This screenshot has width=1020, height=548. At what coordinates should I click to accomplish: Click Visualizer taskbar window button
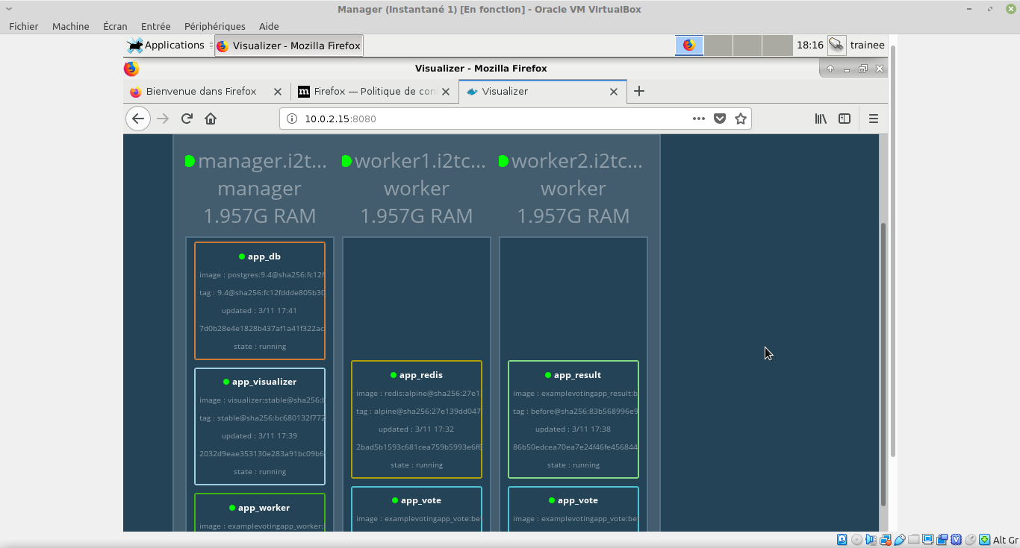pyautogui.click(x=289, y=45)
